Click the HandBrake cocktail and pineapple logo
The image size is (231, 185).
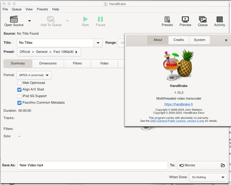(x=179, y=65)
